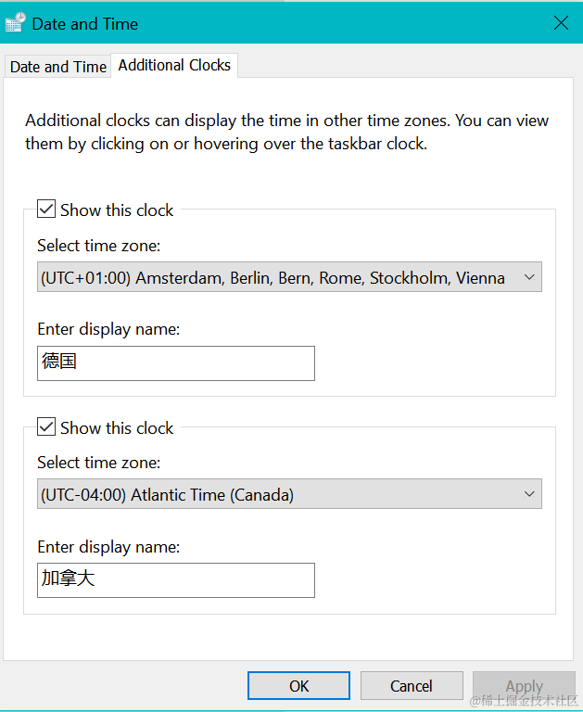The image size is (583, 712).
Task: Click the Apply button
Action: 524,686
